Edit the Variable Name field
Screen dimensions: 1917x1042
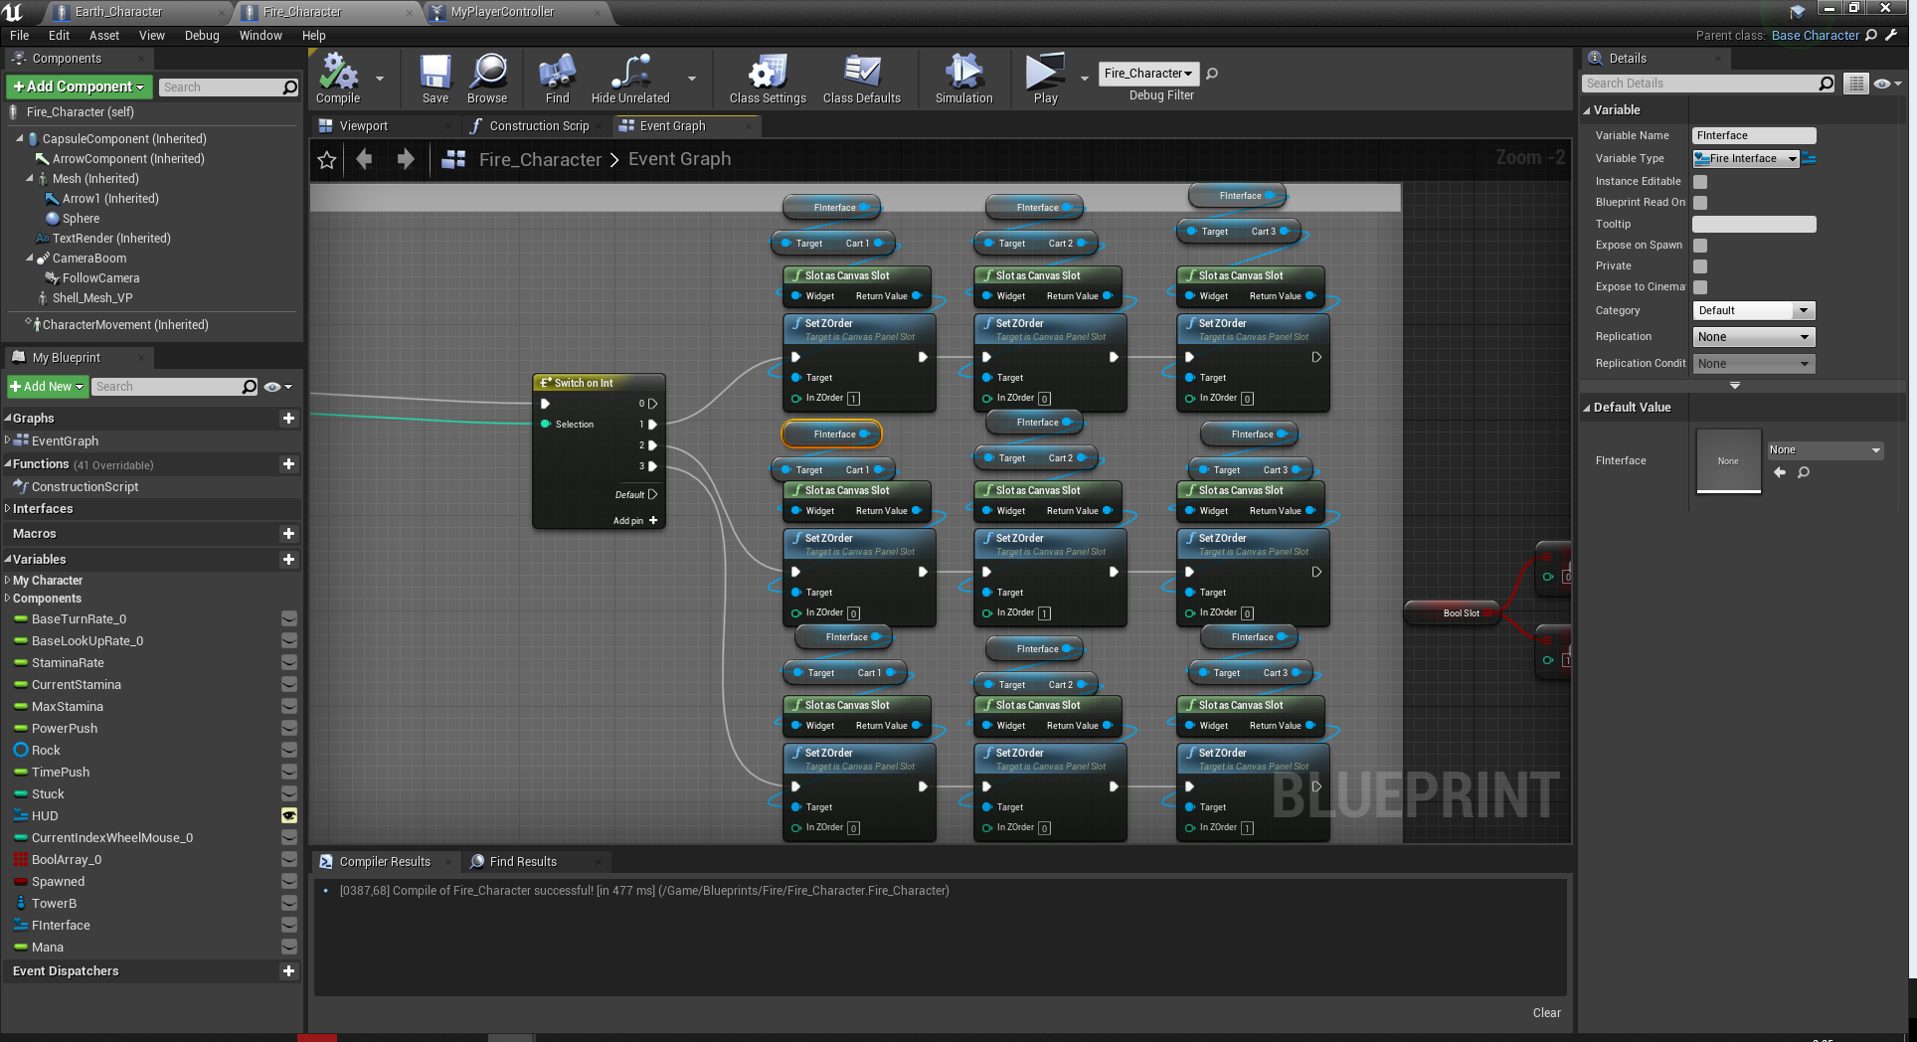click(x=1754, y=136)
